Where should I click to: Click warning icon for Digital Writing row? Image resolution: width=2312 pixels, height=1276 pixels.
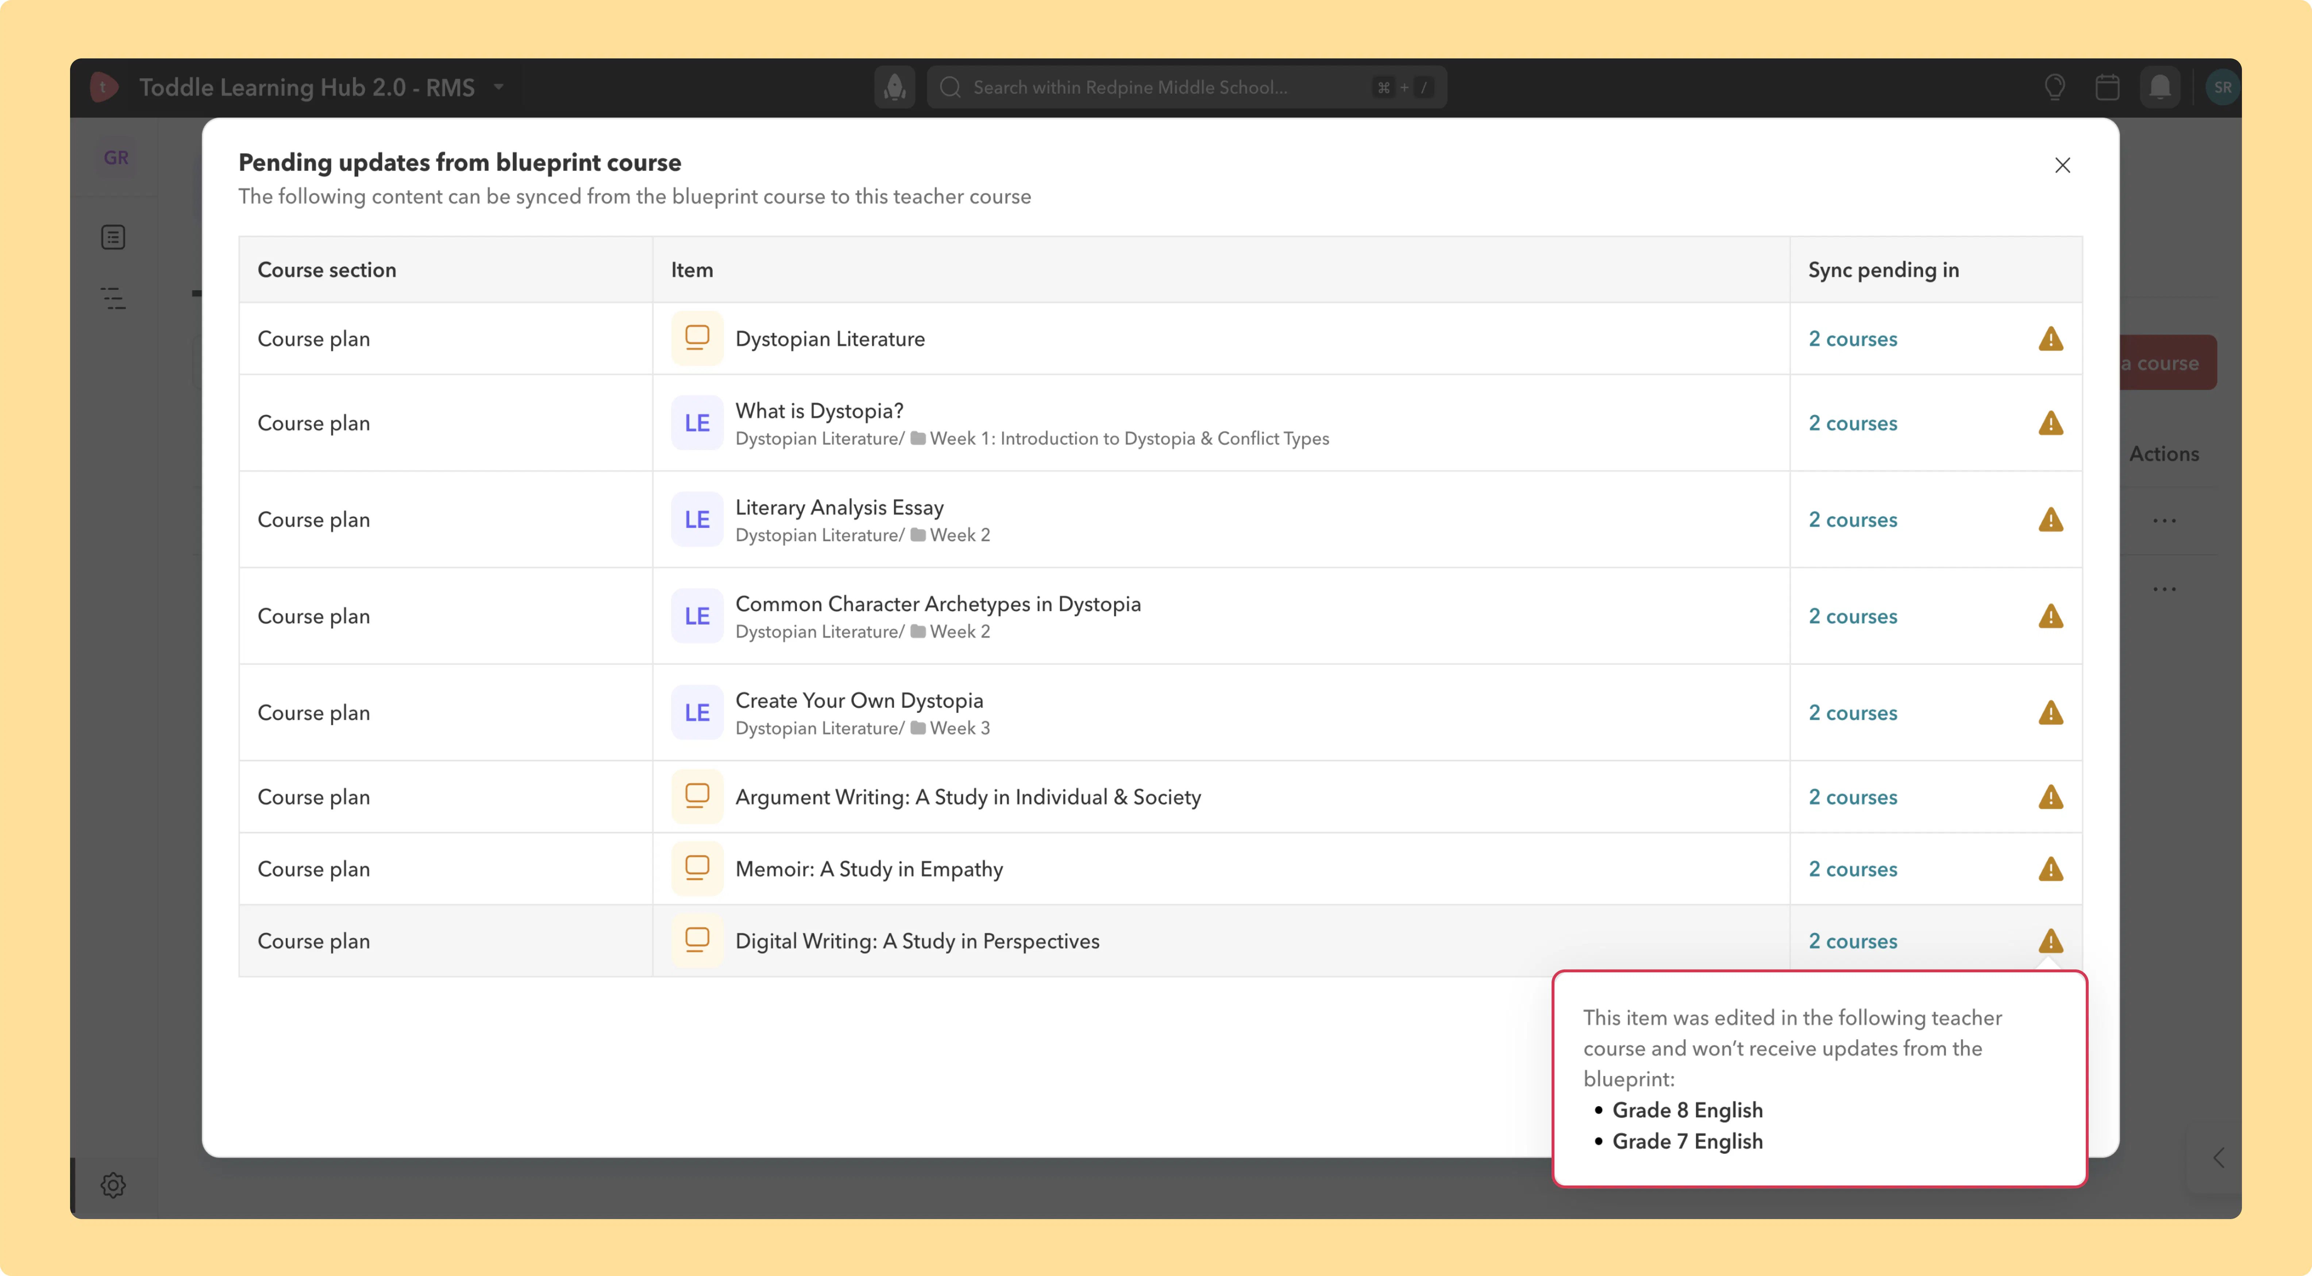tap(2051, 941)
